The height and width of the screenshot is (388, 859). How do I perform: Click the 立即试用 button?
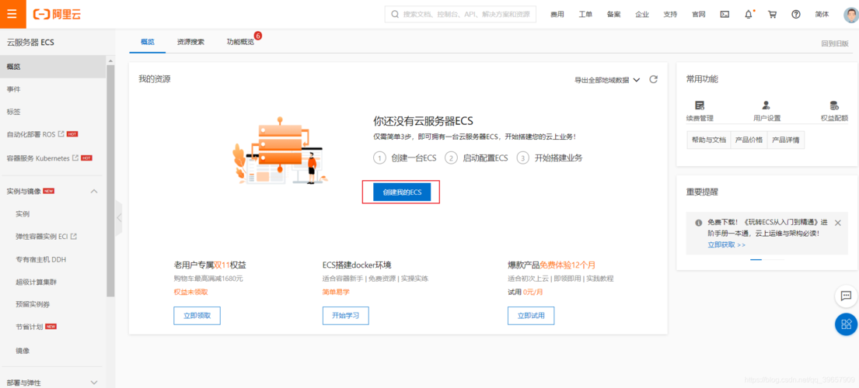tap(531, 316)
